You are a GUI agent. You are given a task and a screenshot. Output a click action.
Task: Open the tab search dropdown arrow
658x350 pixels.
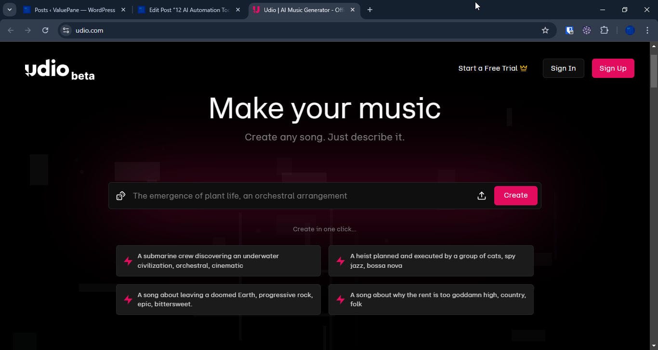[x=9, y=10]
